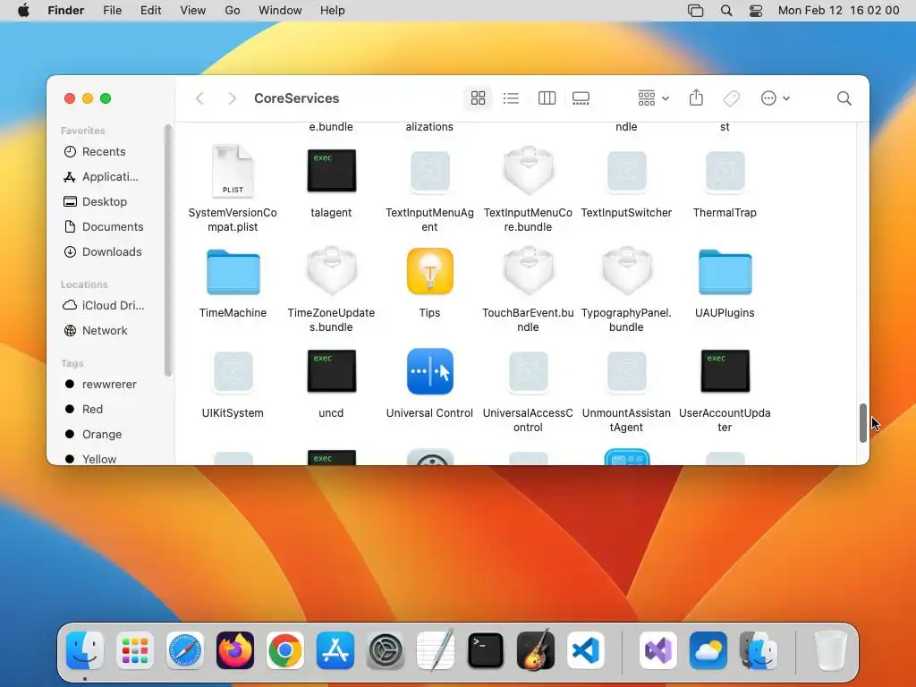The image size is (916, 687).
Task: Select TypographyPanel.bundle icon
Action: [626, 271]
